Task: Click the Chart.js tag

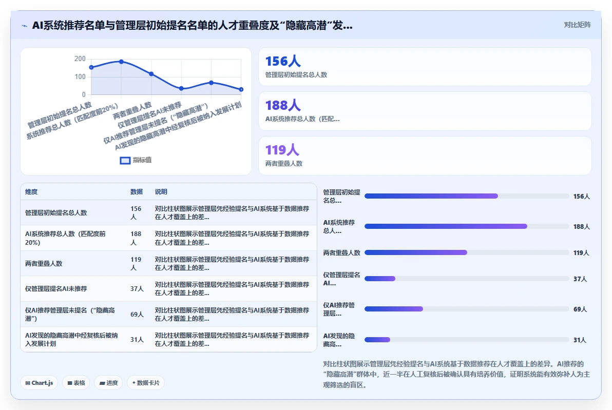Action: (x=39, y=383)
